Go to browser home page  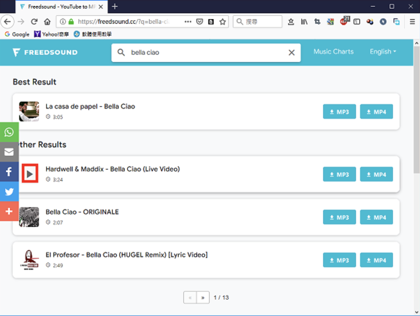47,22
